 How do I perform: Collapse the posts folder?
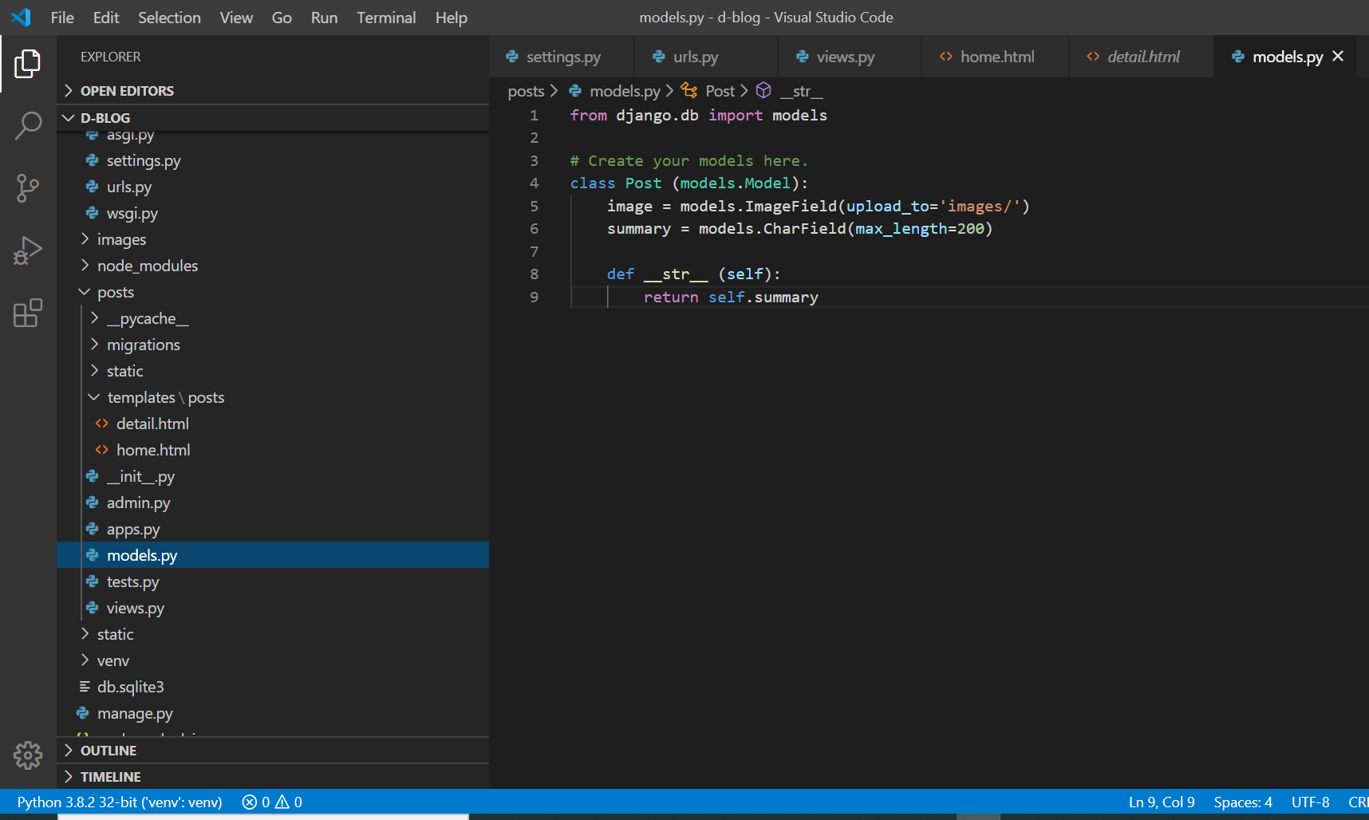pos(85,292)
